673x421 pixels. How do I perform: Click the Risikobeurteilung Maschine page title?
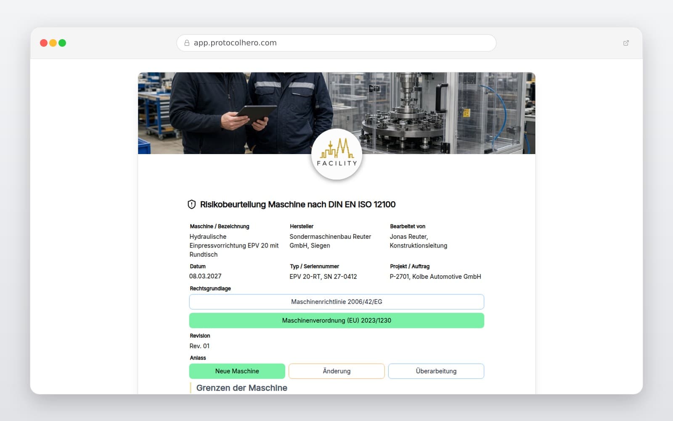click(x=298, y=205)
